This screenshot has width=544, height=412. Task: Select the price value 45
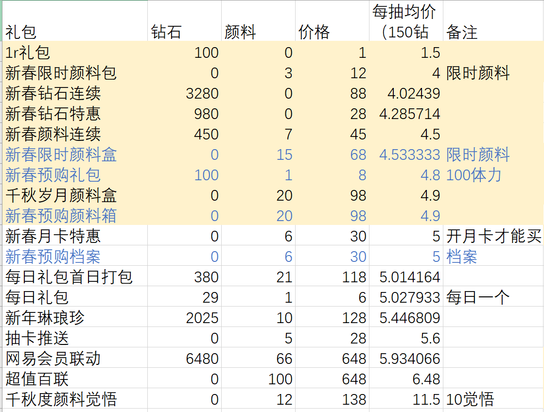(358, 135)
